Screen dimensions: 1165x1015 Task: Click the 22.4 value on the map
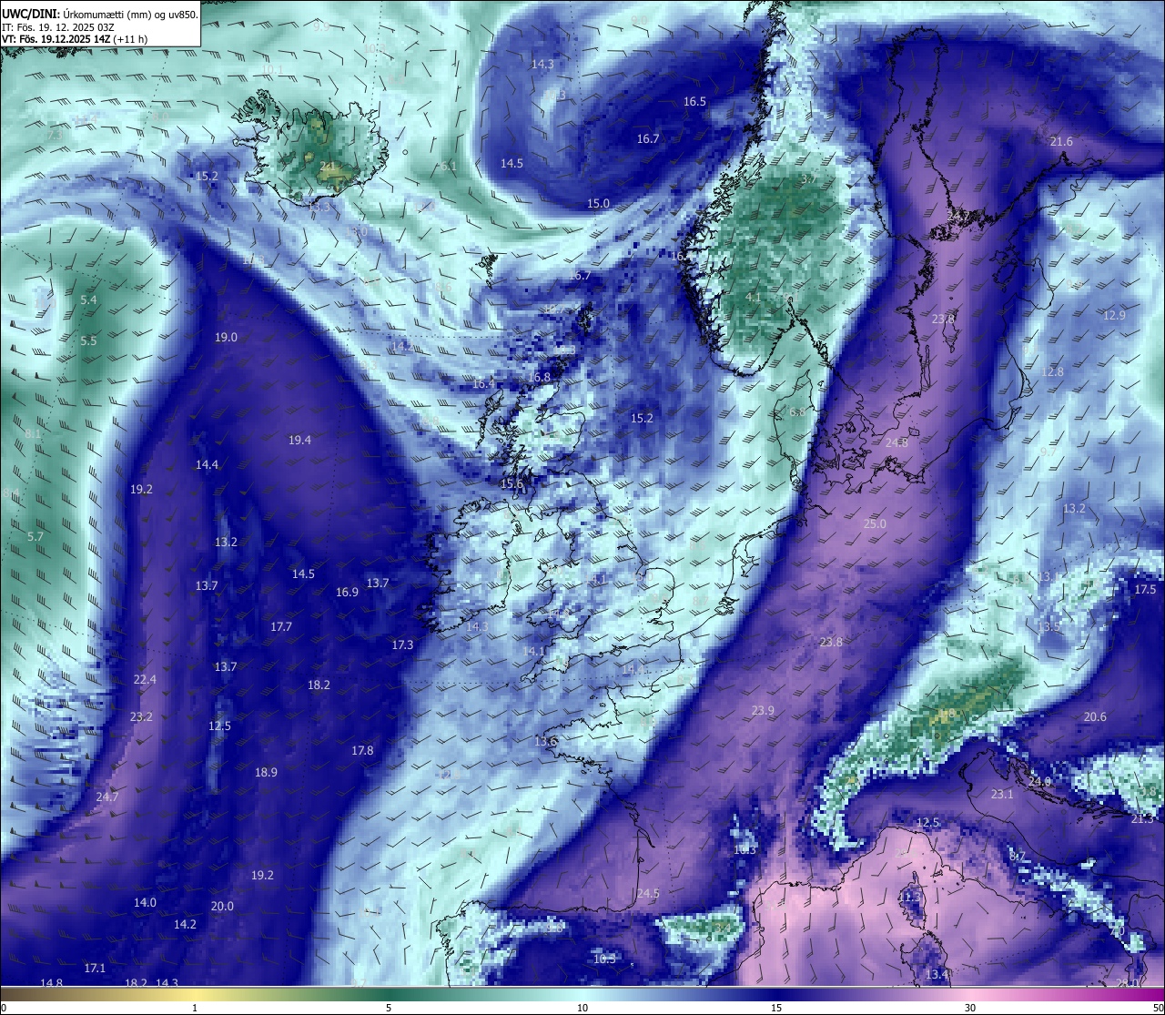point(145,680)
